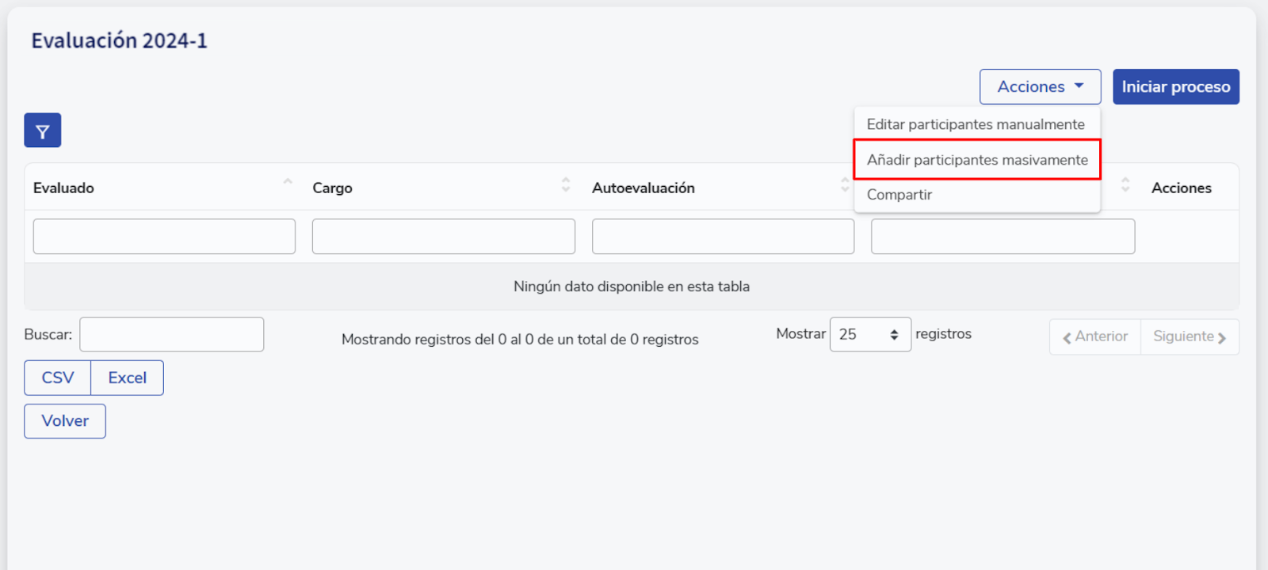
Task: Click the Evaluado column filter field
Action: pos(164,237)
